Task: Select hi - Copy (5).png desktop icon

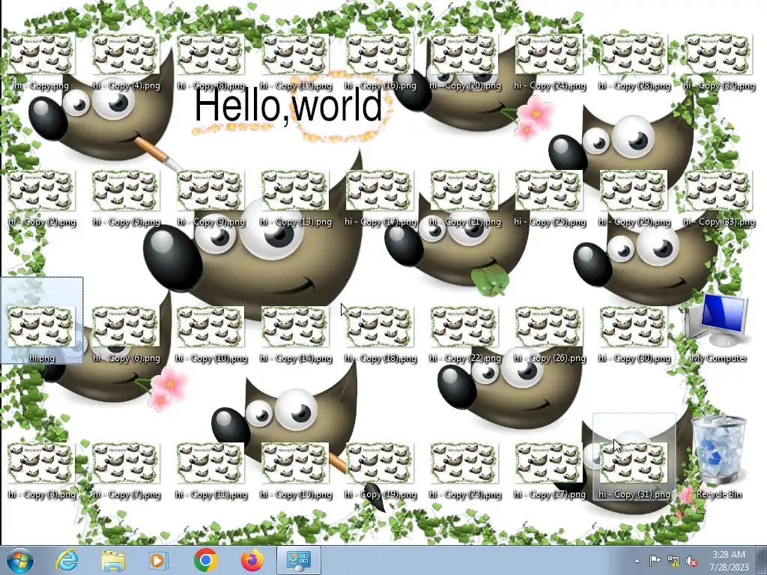Action: pyautogui.click(x=126, y=198)
